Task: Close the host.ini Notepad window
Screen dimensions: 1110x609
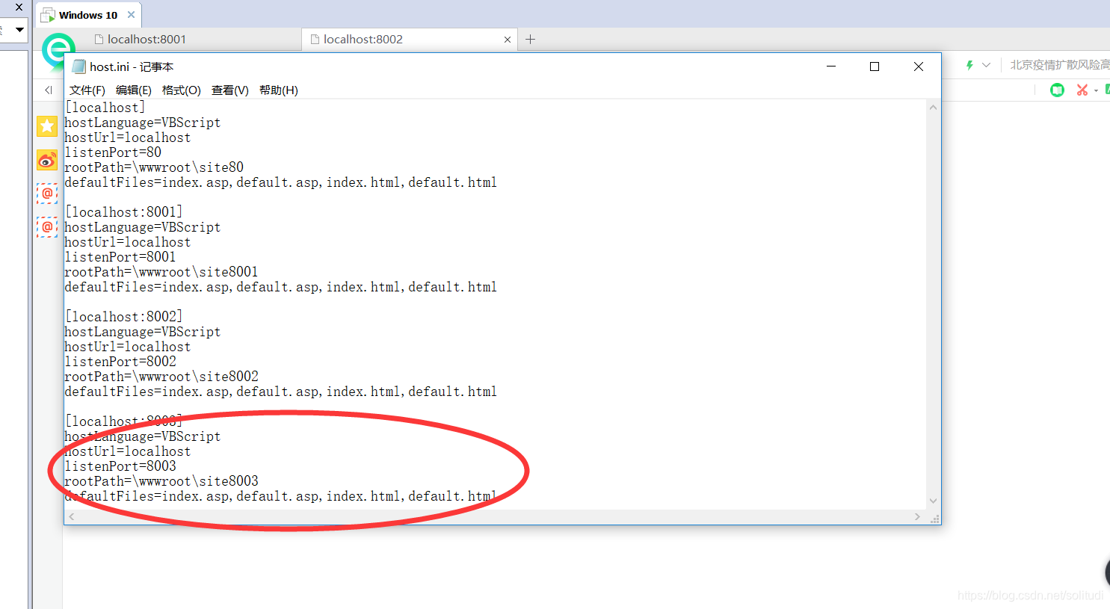Action: tap(919, 67)
